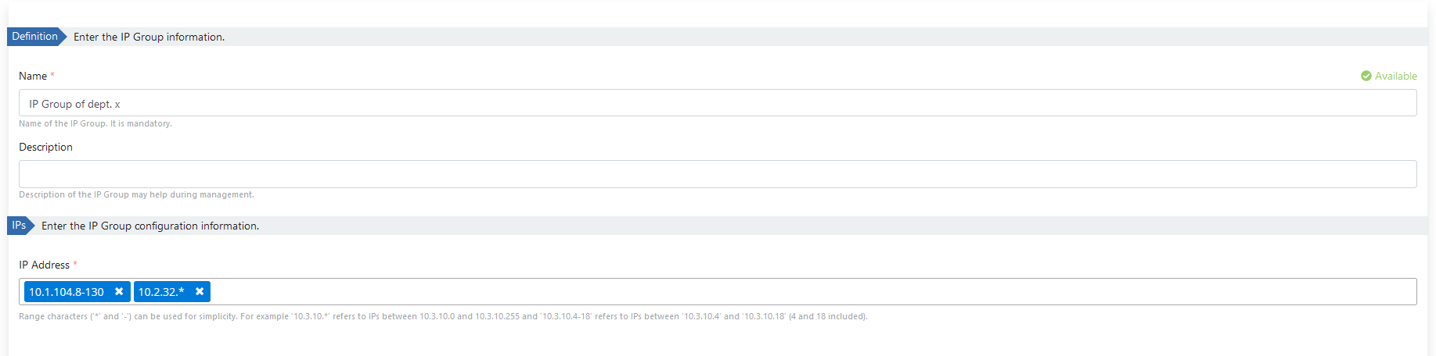Screen dimensions: 1436x356
Task: Click the Available status text
Action: pos(1395,77)
